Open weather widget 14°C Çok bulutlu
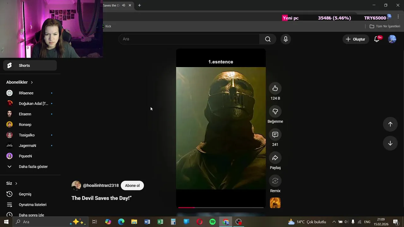 [307, 222]
